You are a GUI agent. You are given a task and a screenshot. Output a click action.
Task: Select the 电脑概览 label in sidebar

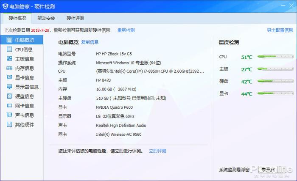point(25,40)
